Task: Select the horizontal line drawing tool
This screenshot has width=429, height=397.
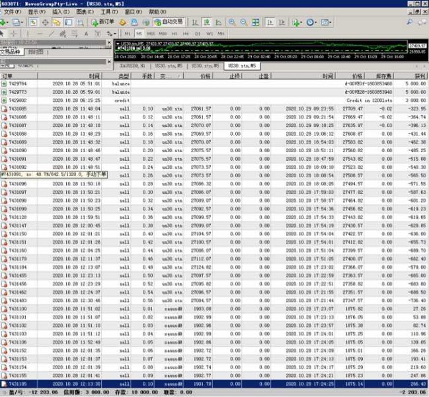Action: [x=40, y=33]
